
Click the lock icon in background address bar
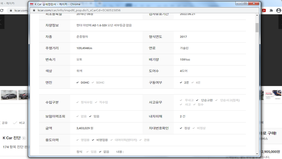(11, 10)
